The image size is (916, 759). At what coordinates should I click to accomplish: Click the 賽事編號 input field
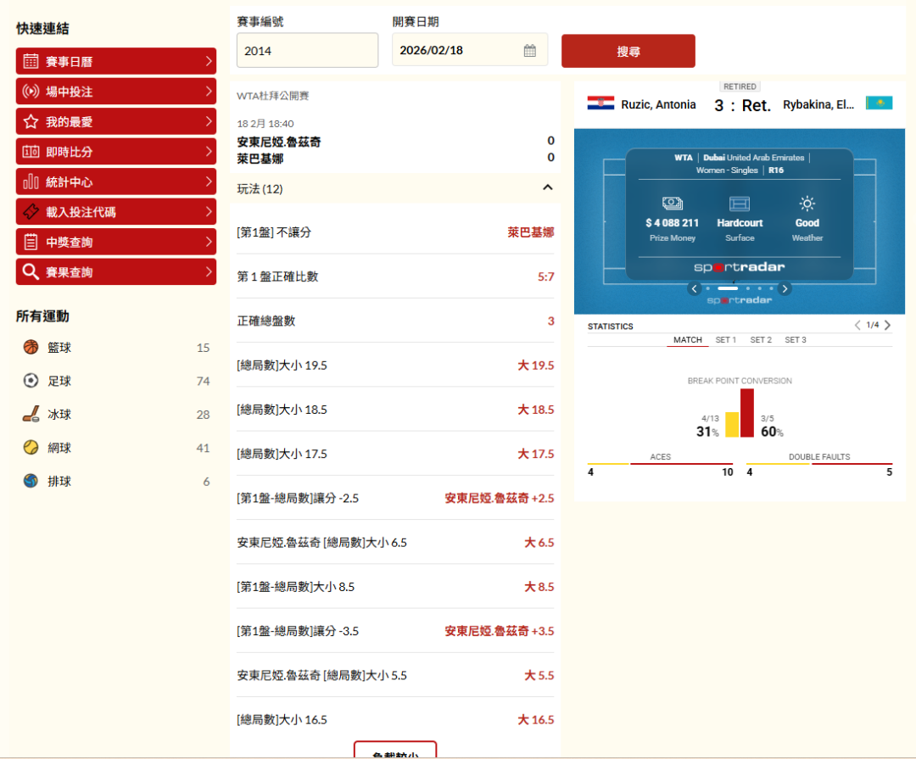point(307,50)
